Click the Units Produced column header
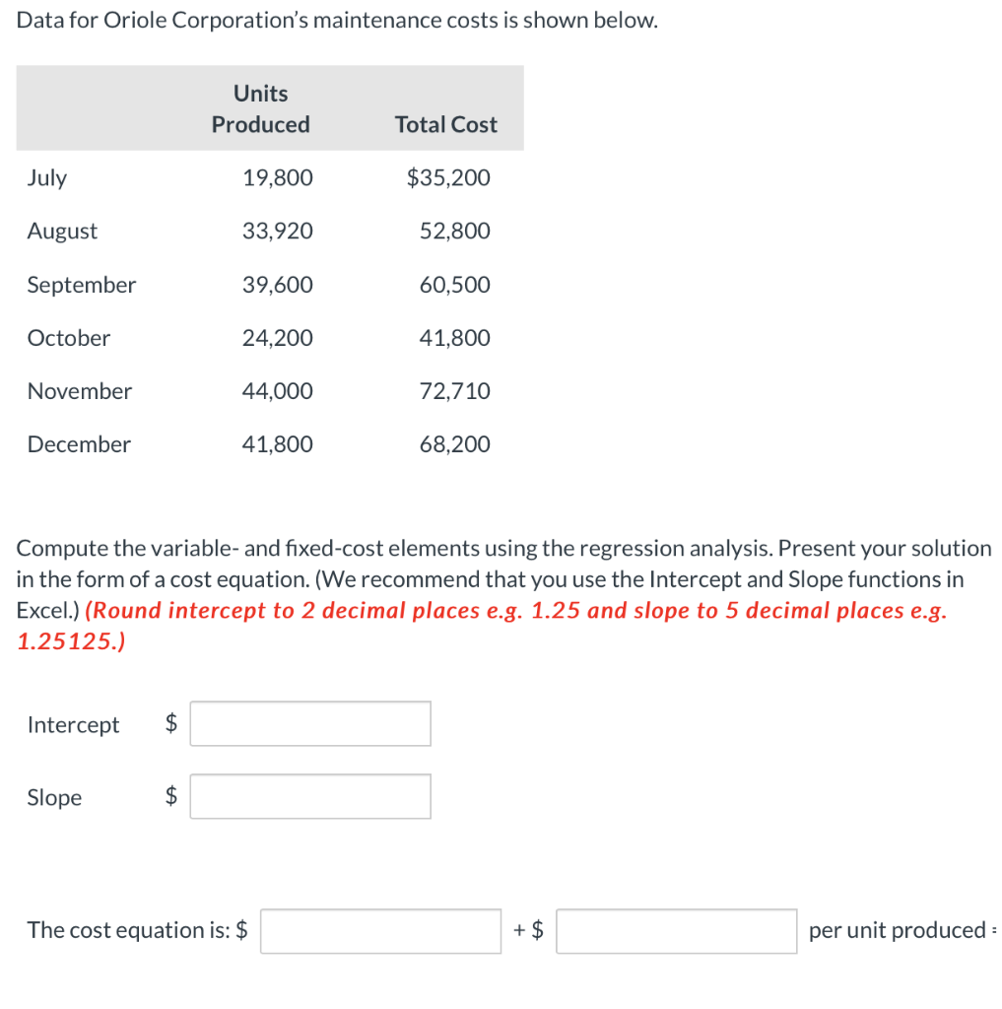The image size is (1002, 1009). 260,108
